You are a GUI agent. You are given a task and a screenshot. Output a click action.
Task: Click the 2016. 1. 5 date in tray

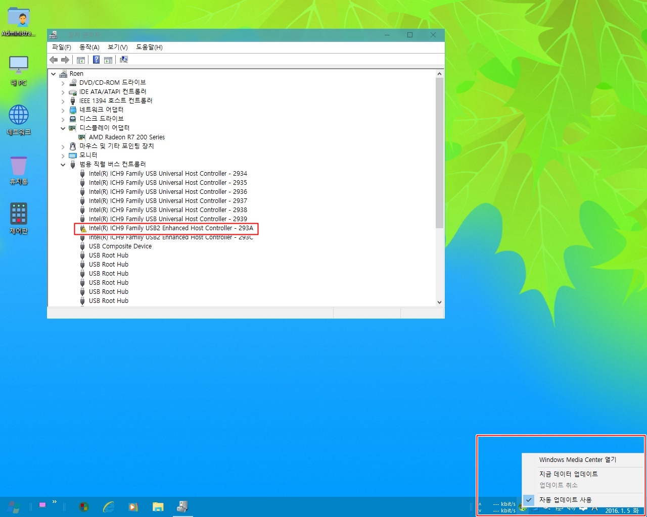(622, 510)
